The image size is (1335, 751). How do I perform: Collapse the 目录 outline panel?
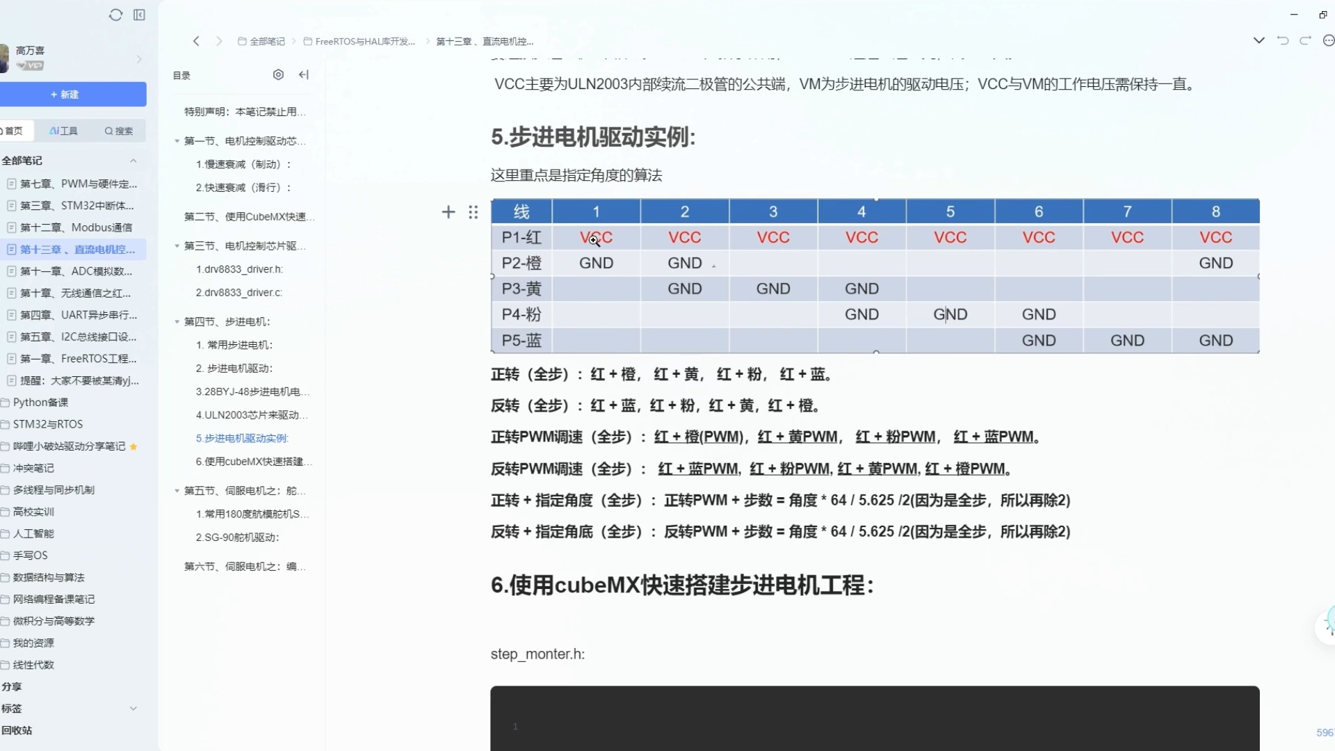(x=304, y=74)
